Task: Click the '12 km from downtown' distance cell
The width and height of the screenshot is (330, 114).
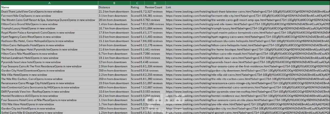Action: (x=114, y=62)
